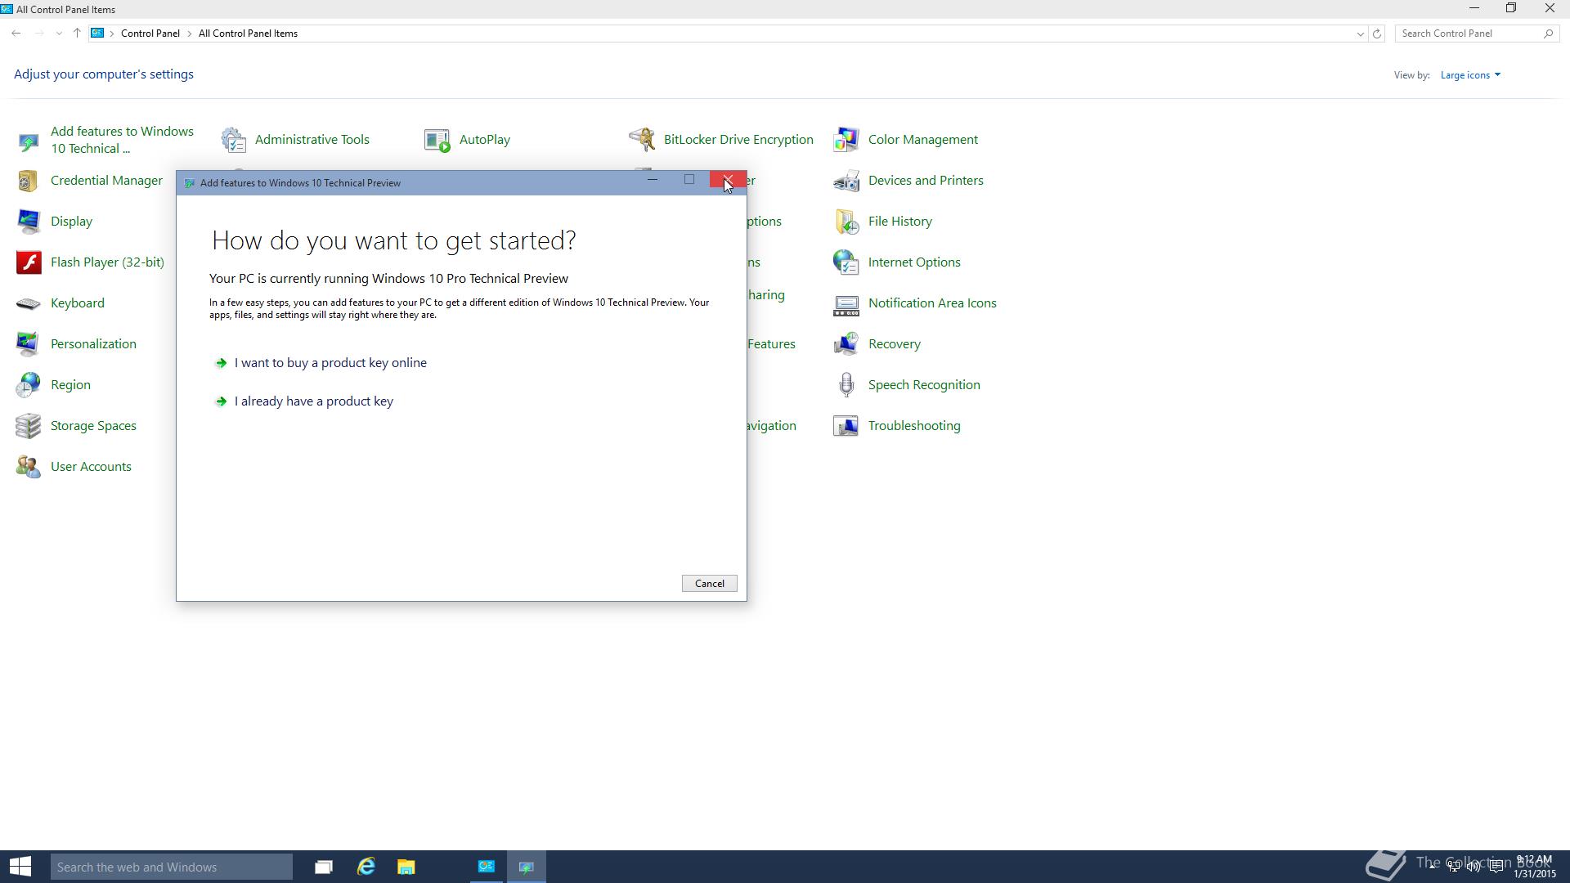1570x883 pixels.
Task: Open the View by Large icons dropdown
Action: [x=1470, y=75]
